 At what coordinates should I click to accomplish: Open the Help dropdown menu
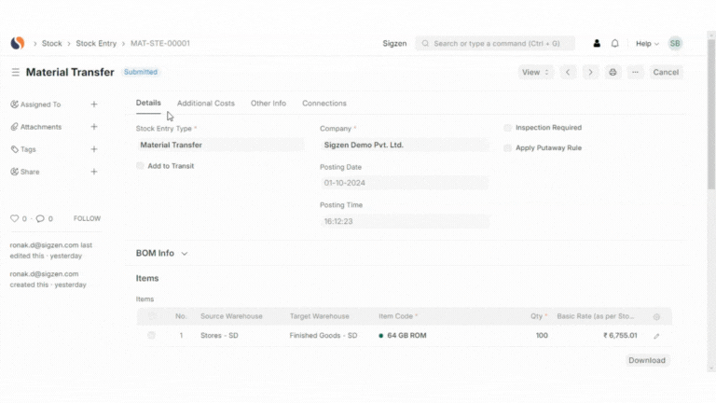click(x=647, y=43)
